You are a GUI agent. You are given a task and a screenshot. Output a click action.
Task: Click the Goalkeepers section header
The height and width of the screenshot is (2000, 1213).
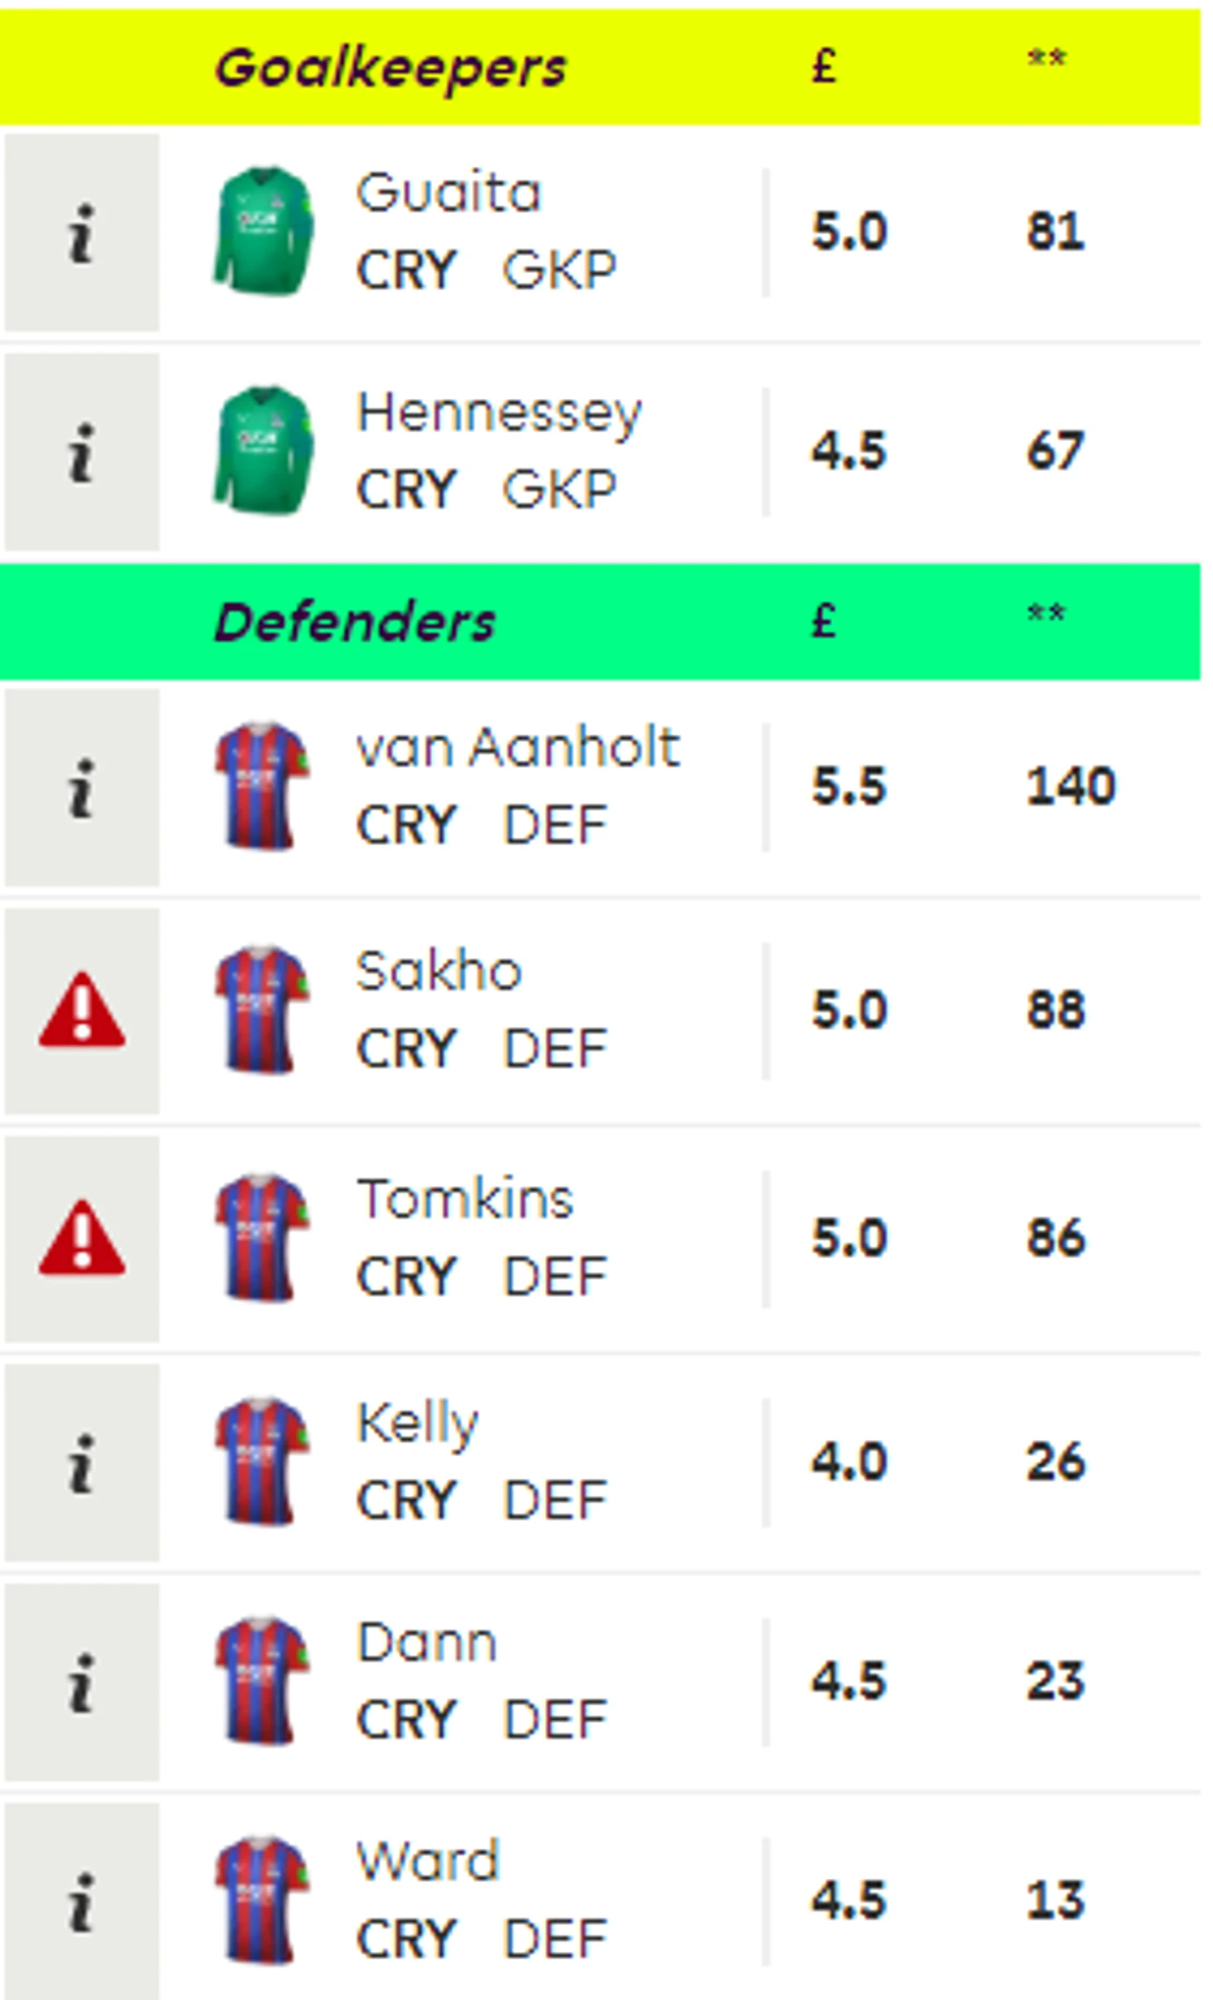pyautogui.click(x=600, y=67)
